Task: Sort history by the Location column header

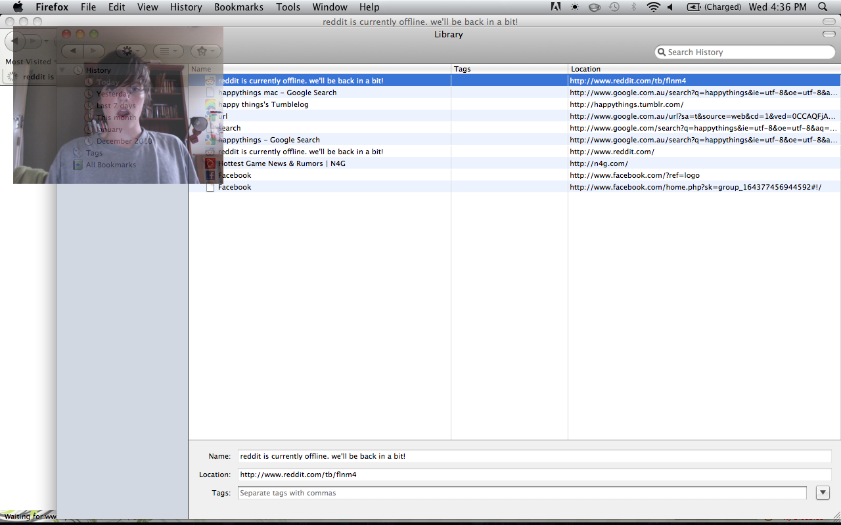Action: click(703, 69)
